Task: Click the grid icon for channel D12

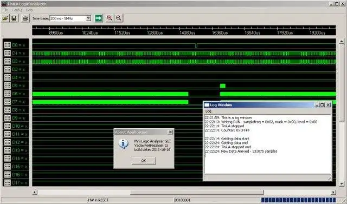Action: point(7,142)
